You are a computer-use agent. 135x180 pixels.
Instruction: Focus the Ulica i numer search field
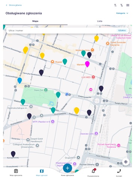click(61, 30)
